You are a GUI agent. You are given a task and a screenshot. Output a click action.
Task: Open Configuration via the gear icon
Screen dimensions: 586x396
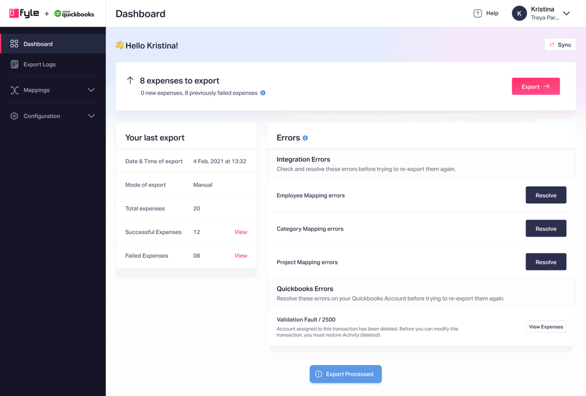point(13,116)
